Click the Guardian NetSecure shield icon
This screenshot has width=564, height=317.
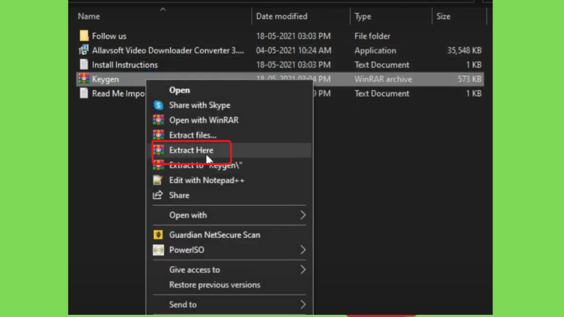tap(158, 234)
